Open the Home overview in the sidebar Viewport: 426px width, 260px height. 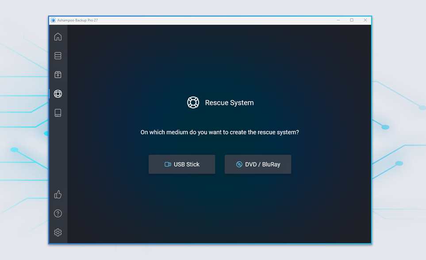(x=58, y=37)
